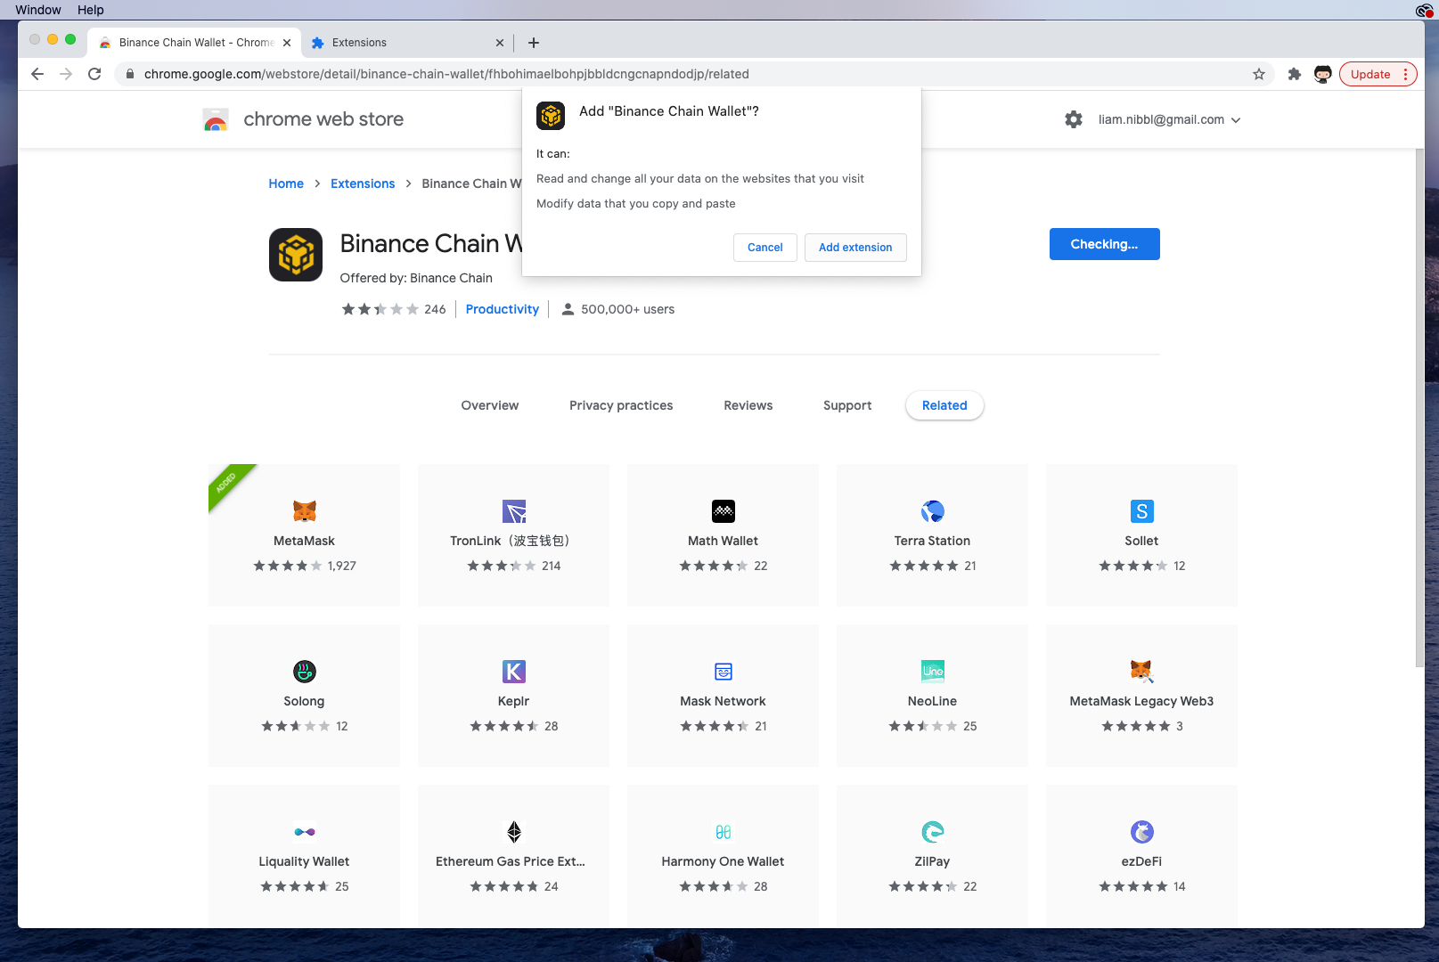Click the Math Wallet icon
The height and width of the screenshot is (962, 1439).
[x=724, y=511]
